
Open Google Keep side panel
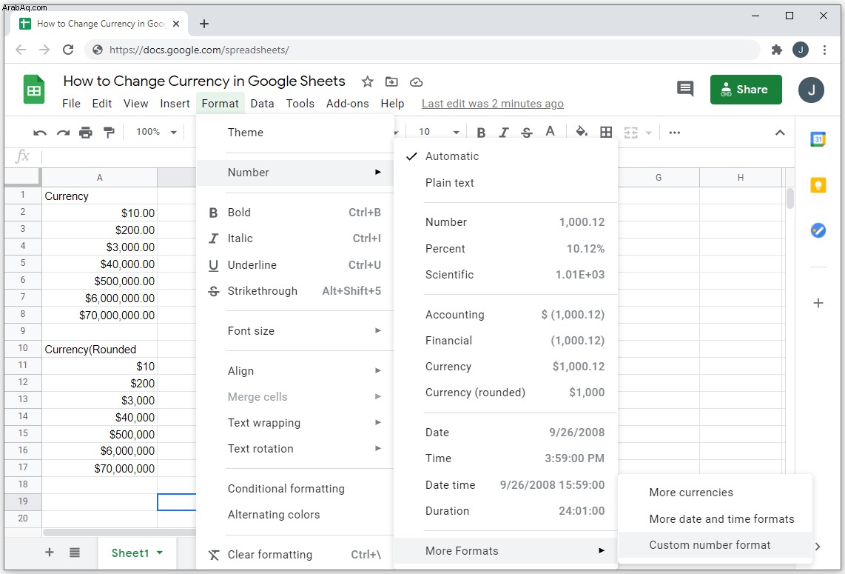coord(818,185)
